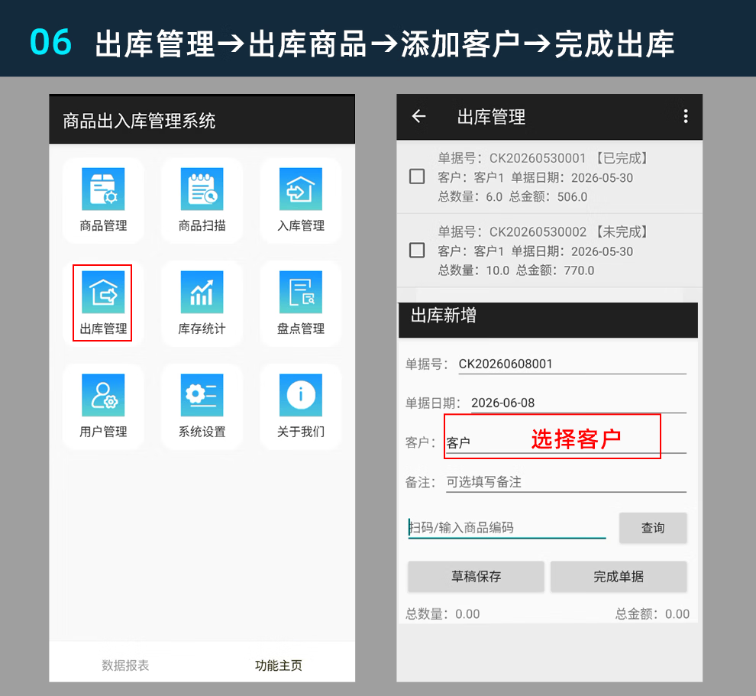Open the 单据日期 date field

(x=579, y=403)
